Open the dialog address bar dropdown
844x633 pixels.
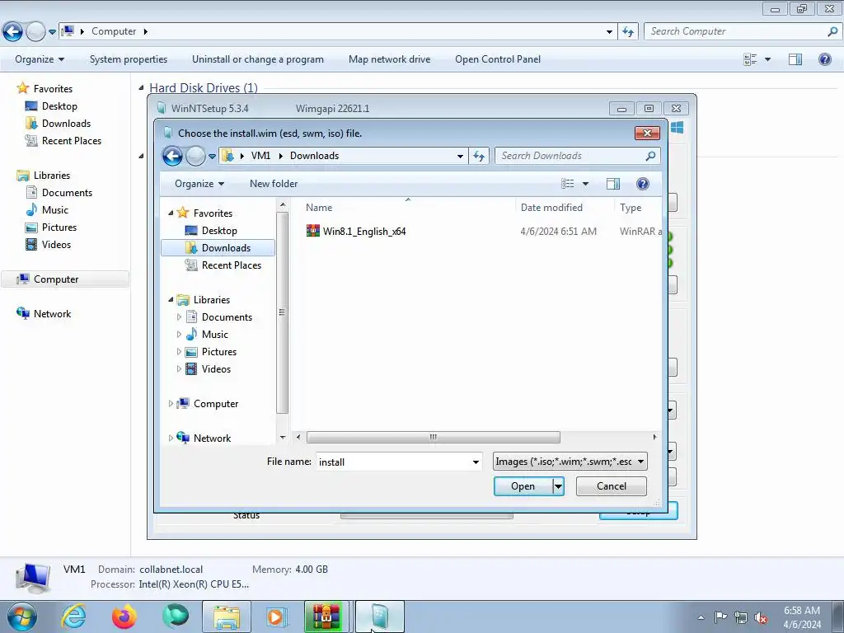460,156
